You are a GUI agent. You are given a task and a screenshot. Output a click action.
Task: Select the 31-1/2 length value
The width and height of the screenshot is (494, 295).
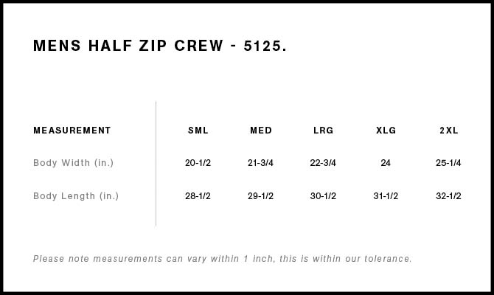coord(386,196)
